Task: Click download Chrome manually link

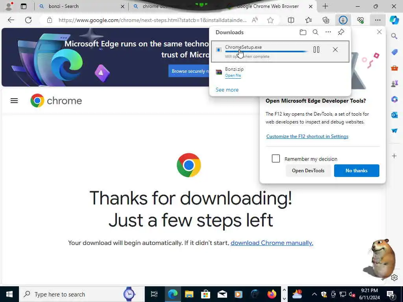Action: 272,243
